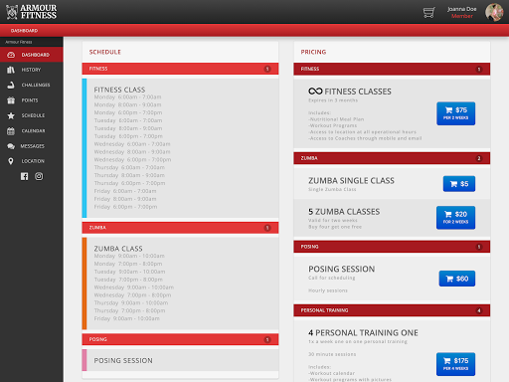The image size is (509, 382).
Task: Open the Location pin icon
Action: coord(11,161)
